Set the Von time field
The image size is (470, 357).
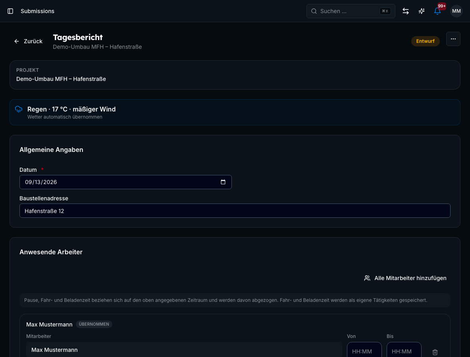tap(364, 350)
